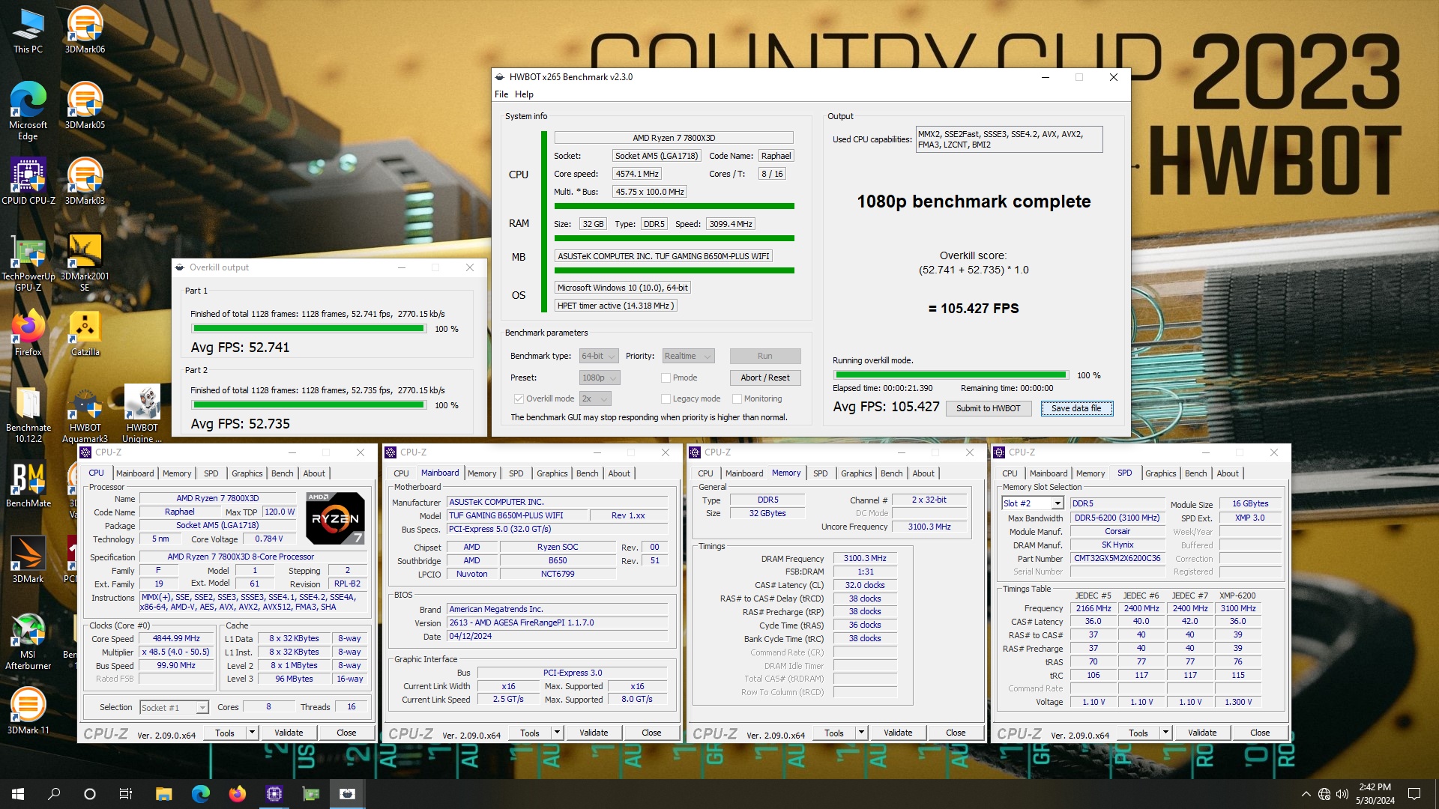1439x809 pixels.
Task: Click Submit to HWBOT button
Action: pos(988,409)
